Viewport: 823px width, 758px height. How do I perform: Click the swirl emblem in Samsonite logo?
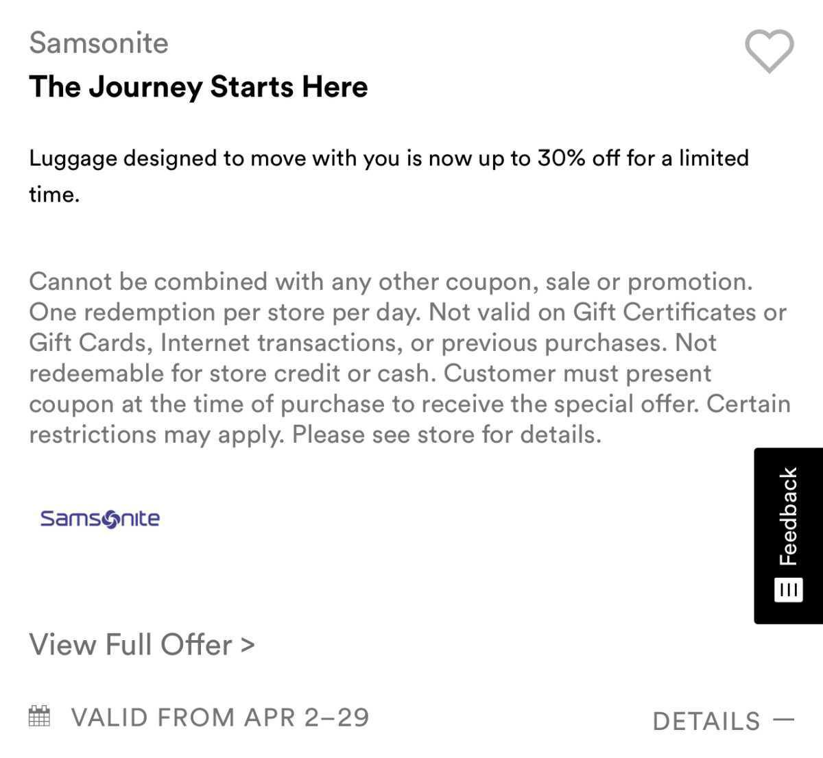coord(109,520)
